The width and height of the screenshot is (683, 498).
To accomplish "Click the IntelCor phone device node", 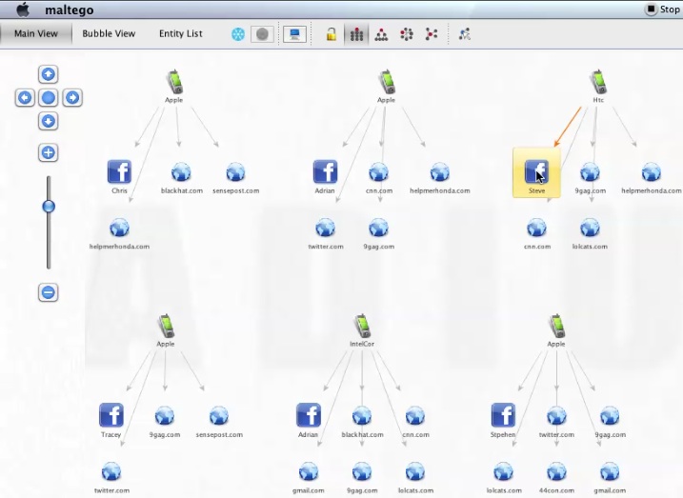I will pyautogui.click(x=362, y=326).
